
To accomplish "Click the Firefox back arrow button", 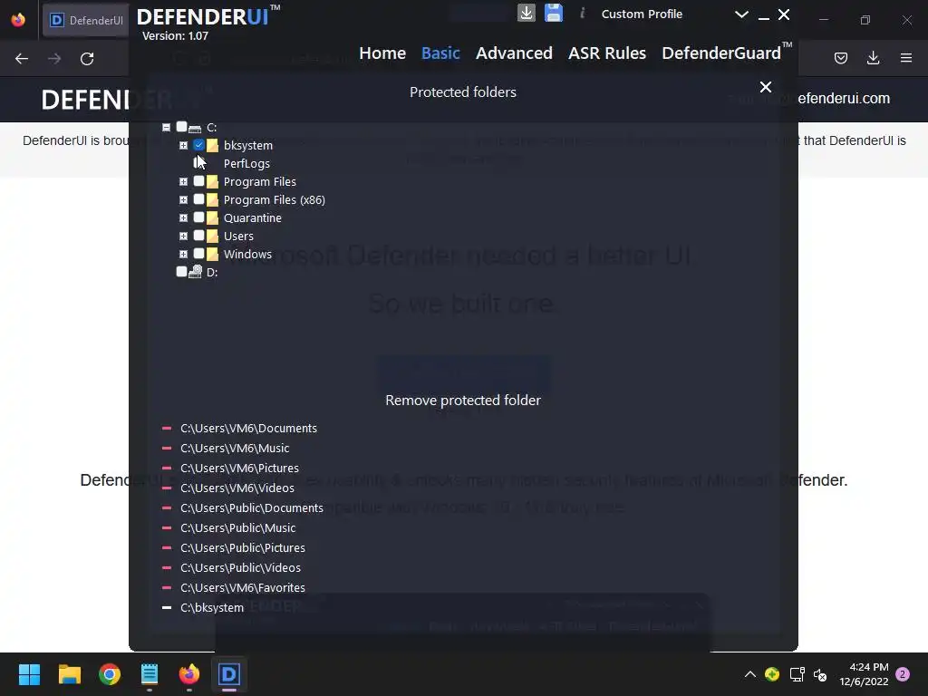I will click(x=22, y=59).
